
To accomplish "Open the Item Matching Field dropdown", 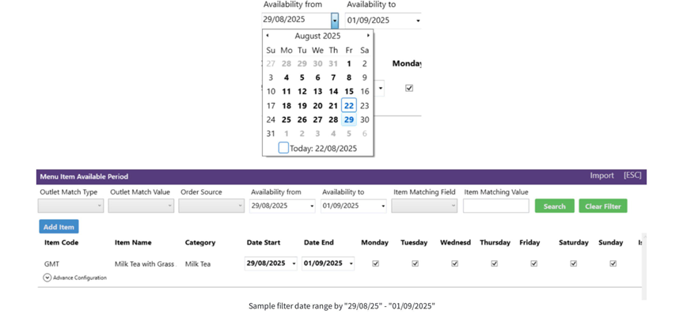I will 424,206.
